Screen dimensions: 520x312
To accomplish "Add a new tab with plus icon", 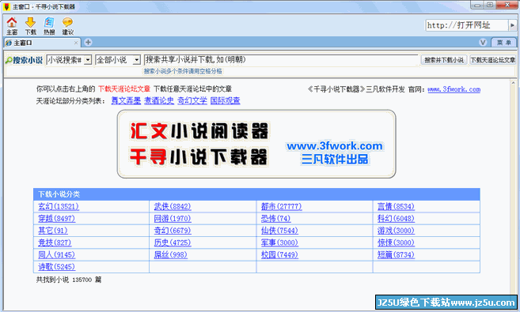I will pos(88,43).
